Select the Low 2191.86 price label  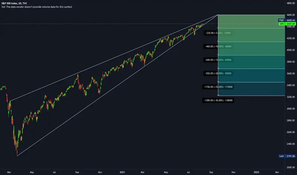point(287,156)
